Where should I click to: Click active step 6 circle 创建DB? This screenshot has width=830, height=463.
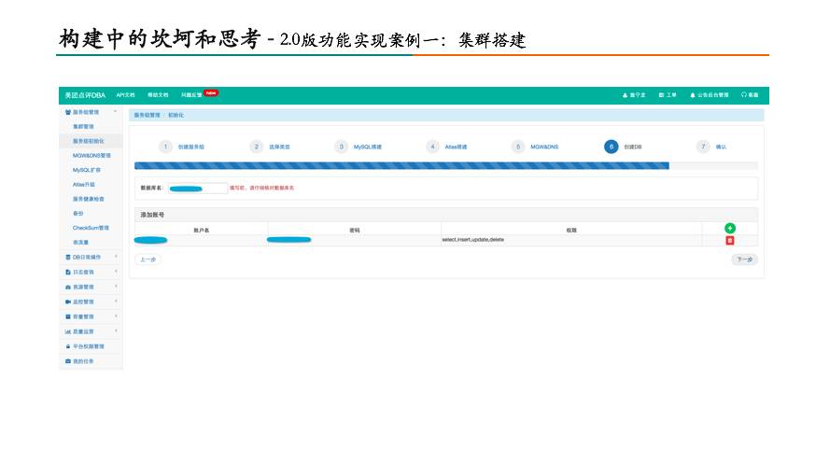pos(611,147)
